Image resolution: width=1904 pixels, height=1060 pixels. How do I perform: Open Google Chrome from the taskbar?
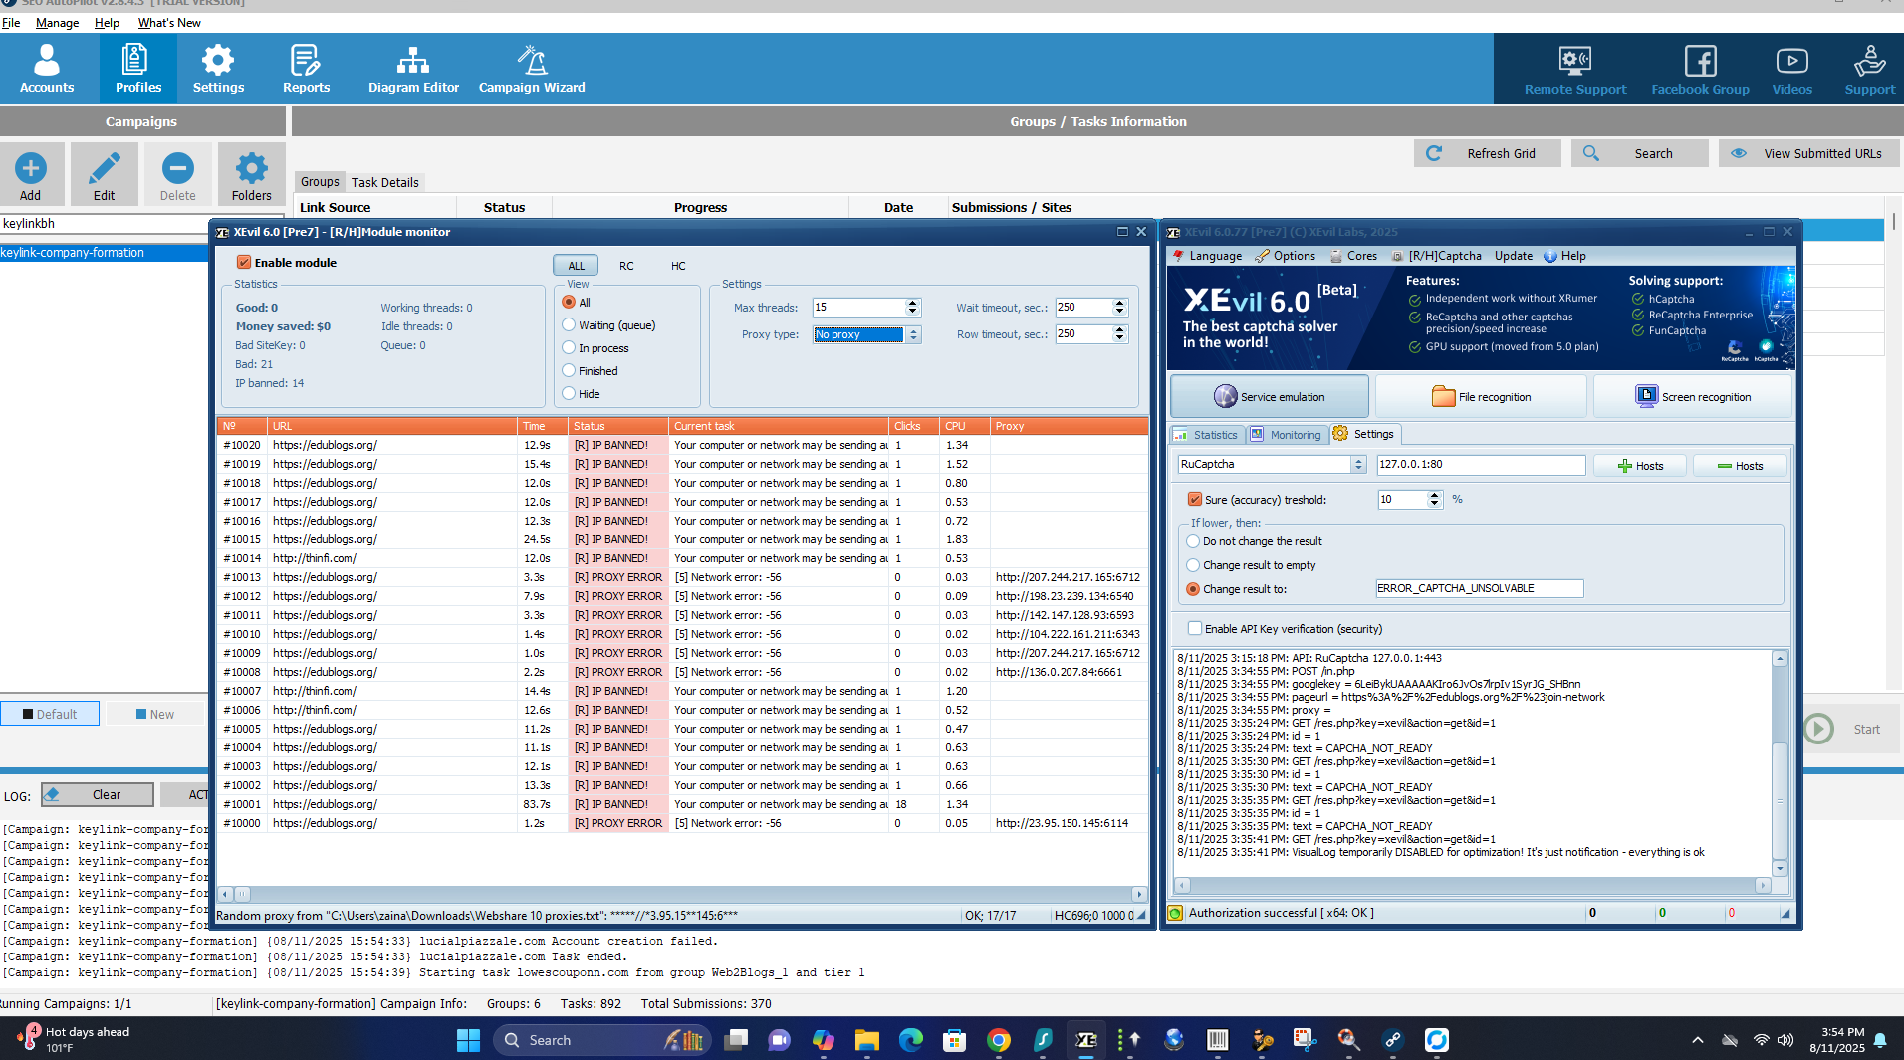(999, 1040)
